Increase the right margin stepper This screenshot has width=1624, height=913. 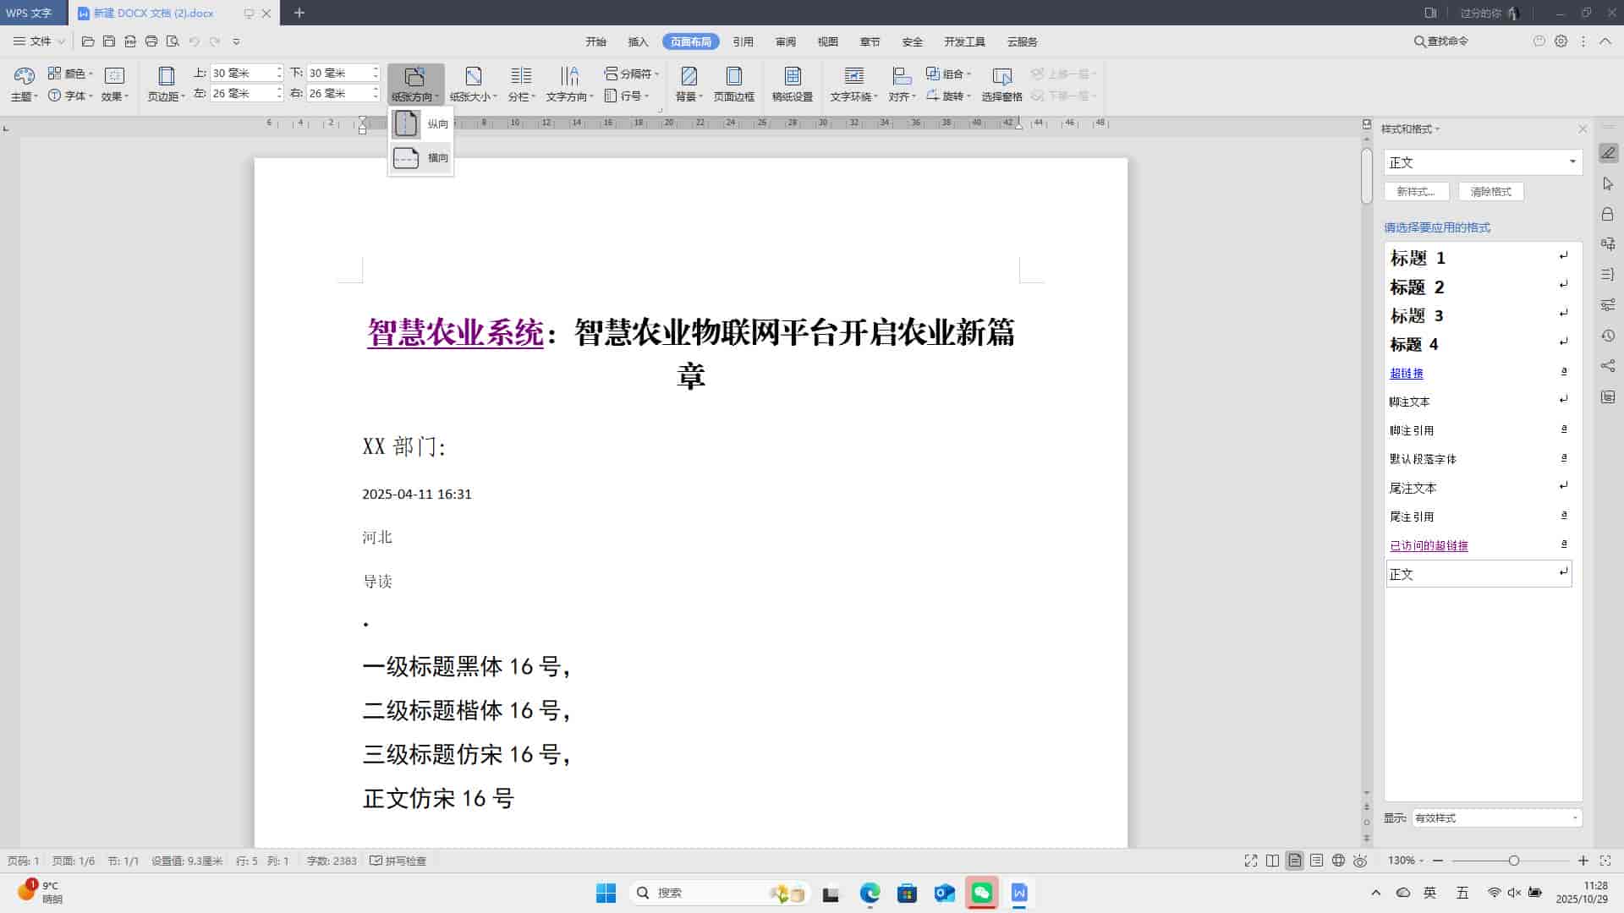(x=376, y=90)
